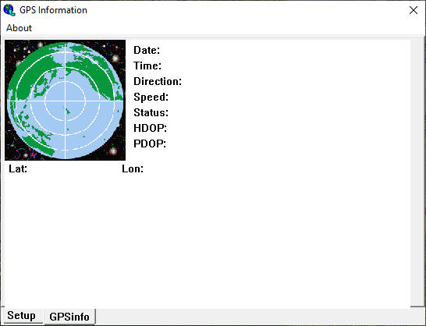This screenshot has width=426, height=326.
Task: Click the Speed label
Action: pos(151,97)
